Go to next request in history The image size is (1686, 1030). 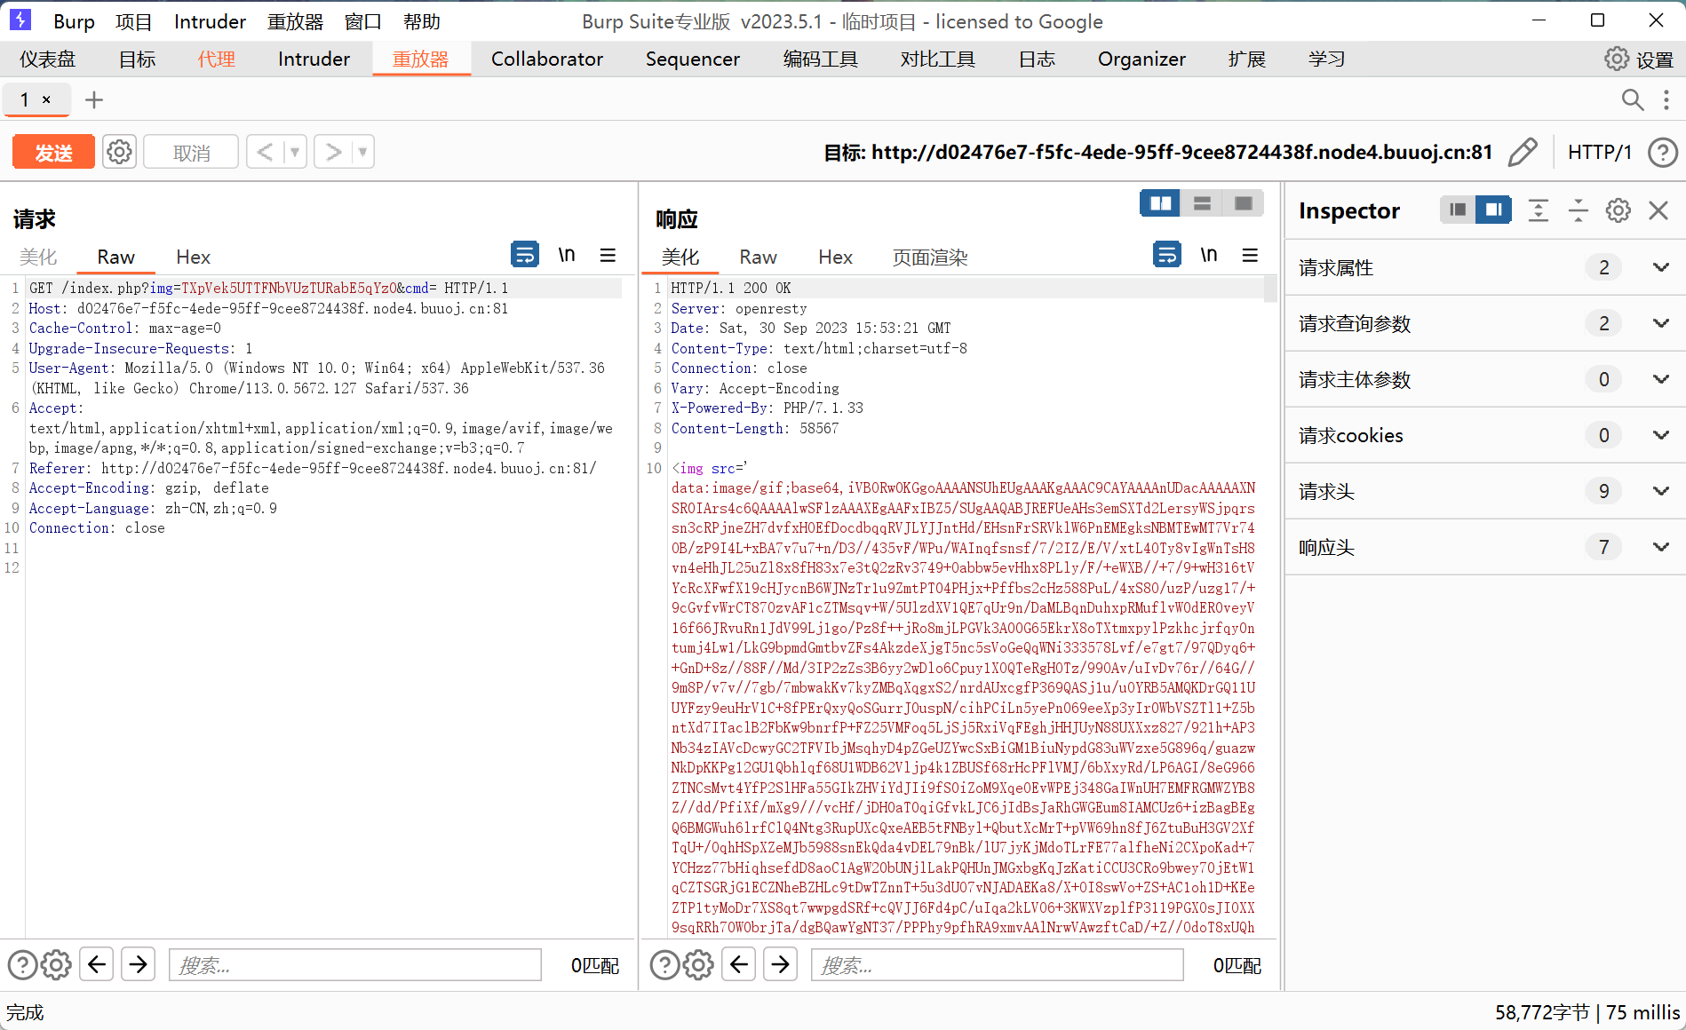(333, 152)
